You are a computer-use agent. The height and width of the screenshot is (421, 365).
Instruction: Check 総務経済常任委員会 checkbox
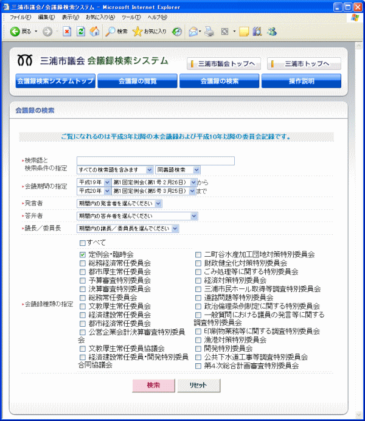[x=82, y=263]
